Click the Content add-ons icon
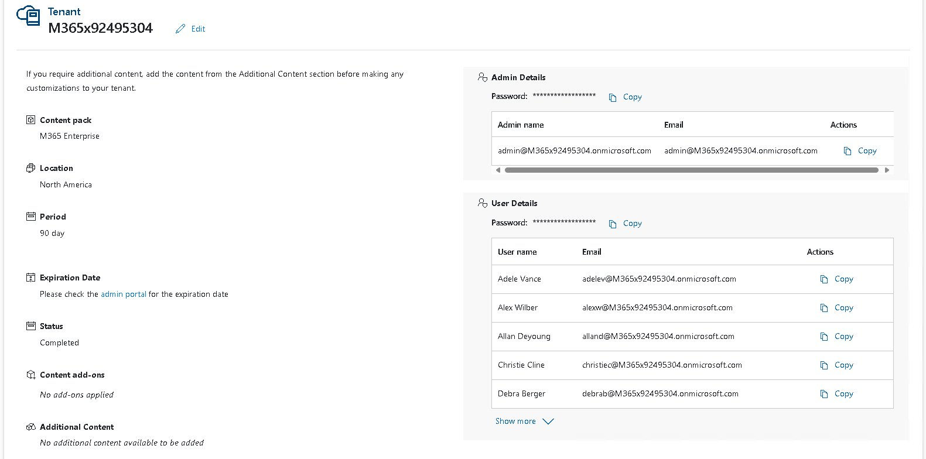Screen dimensions: 926x459 (x=31, y=375)
